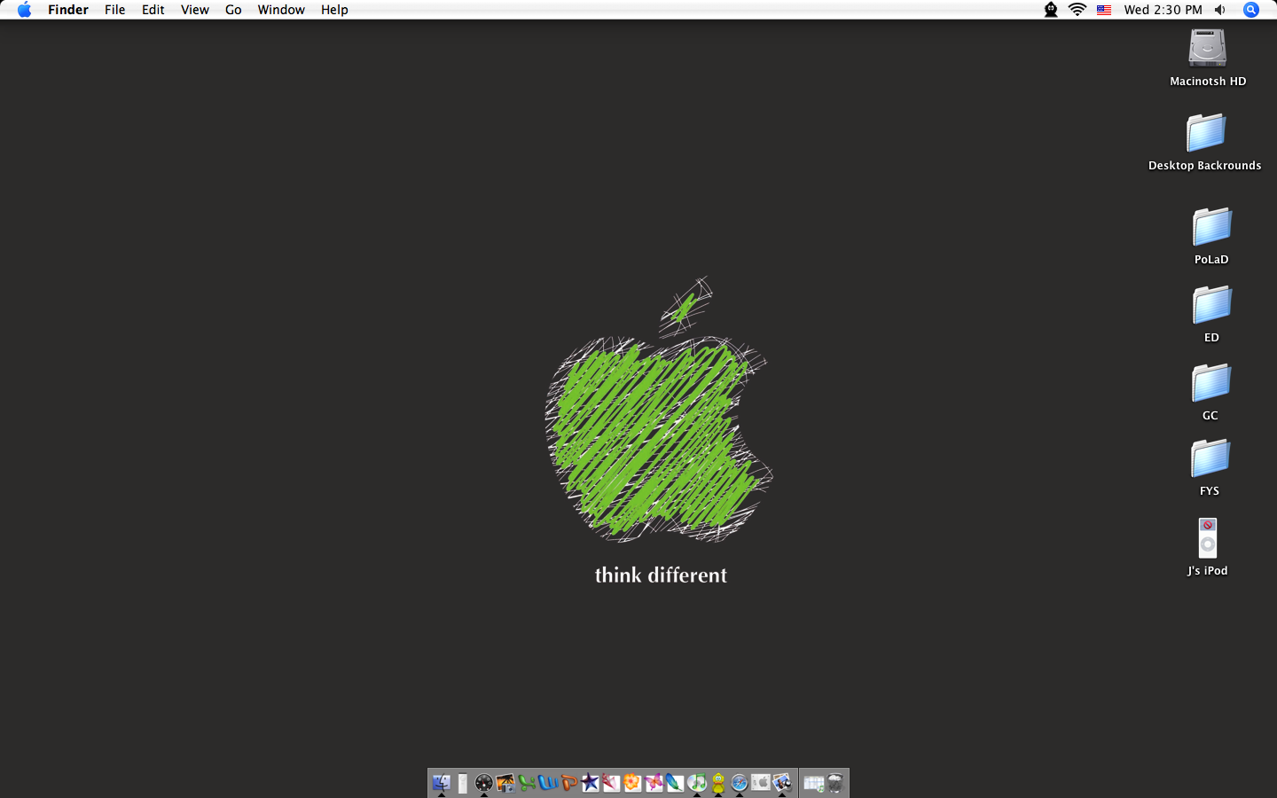Open Adium duck icon in Dock

point(717,783)
